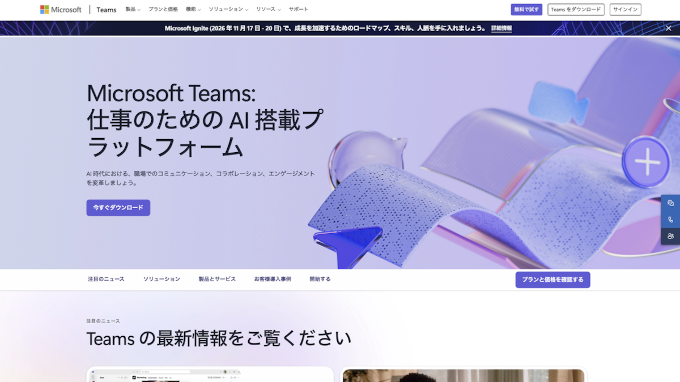680x382 pixels.
Task: Click the Teams をダウンロード button
Action: tap(576, 10)
